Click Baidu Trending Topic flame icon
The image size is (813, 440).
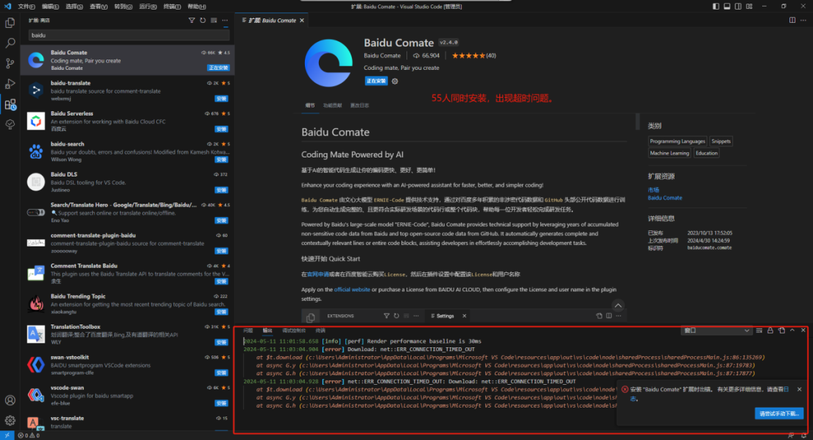[x=36, y=304]
